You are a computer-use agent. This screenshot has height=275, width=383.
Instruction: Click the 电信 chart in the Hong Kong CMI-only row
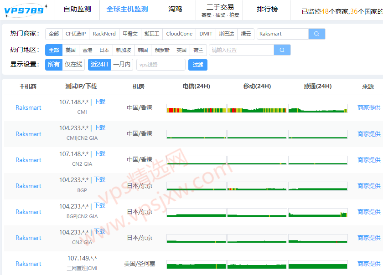(197, 108)
